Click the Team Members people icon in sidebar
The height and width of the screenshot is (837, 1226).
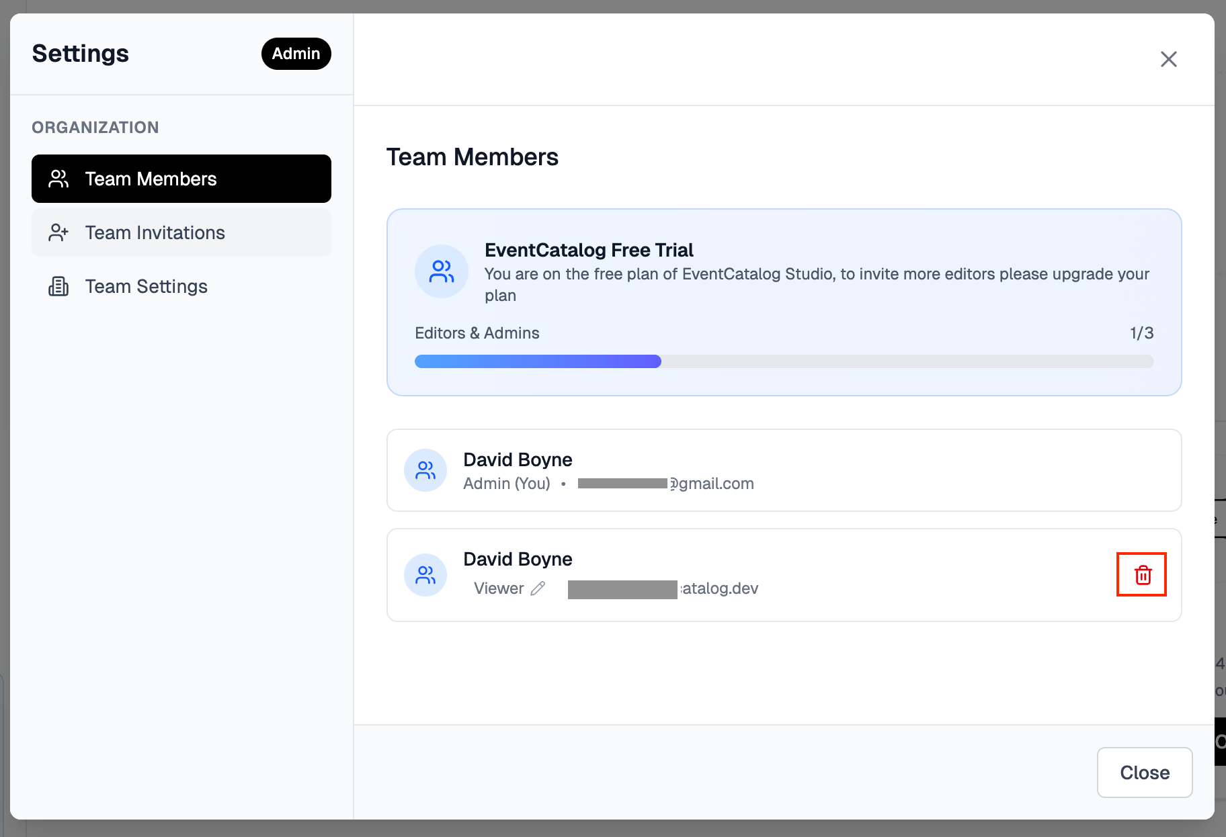pos(58,179)
